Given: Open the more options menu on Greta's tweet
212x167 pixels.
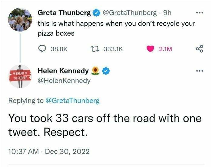Looking at the screenshot, I should tap(198, 13).
